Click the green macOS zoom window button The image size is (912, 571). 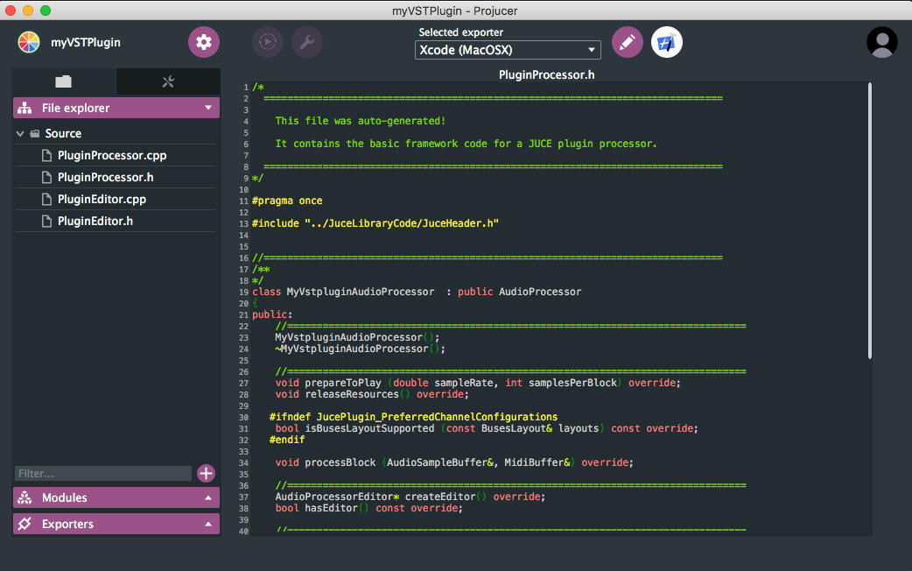coord(46,11)
